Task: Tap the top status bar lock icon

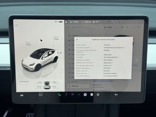Action: (66, 22)
